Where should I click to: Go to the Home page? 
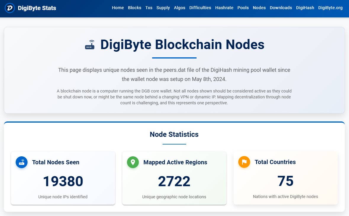pos(118,8)
